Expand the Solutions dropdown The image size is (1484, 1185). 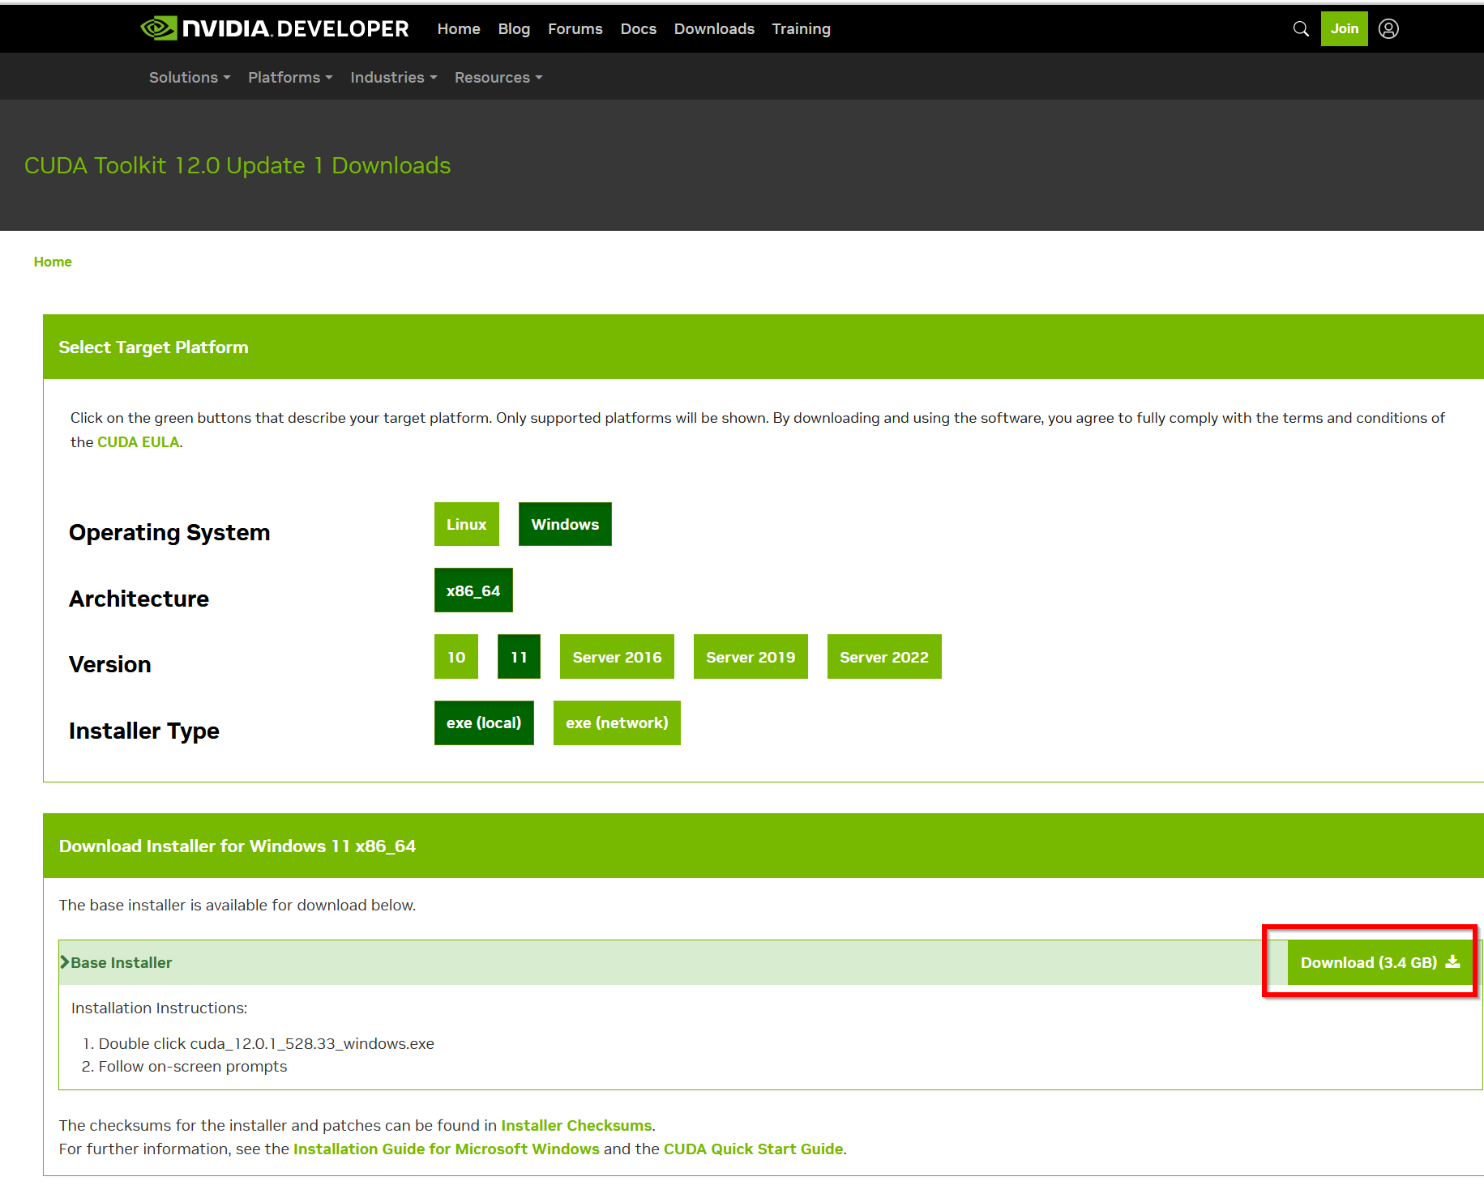pos(190,77)
